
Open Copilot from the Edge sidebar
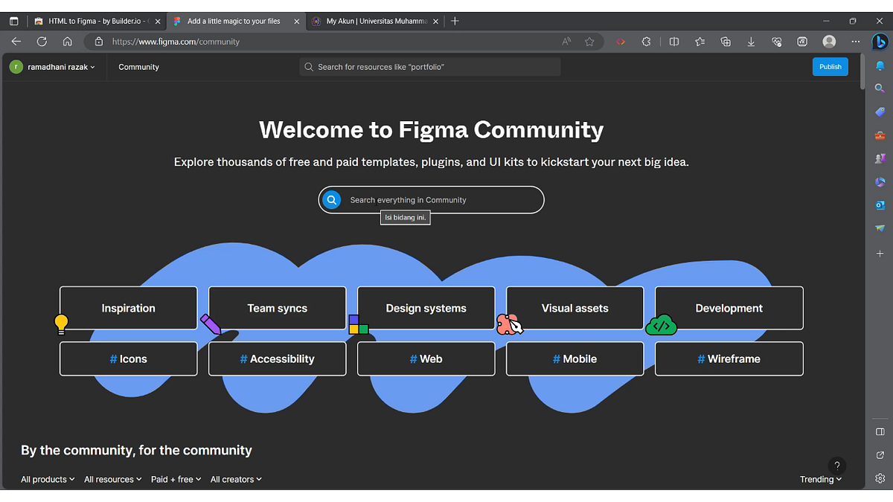(880, 42)
